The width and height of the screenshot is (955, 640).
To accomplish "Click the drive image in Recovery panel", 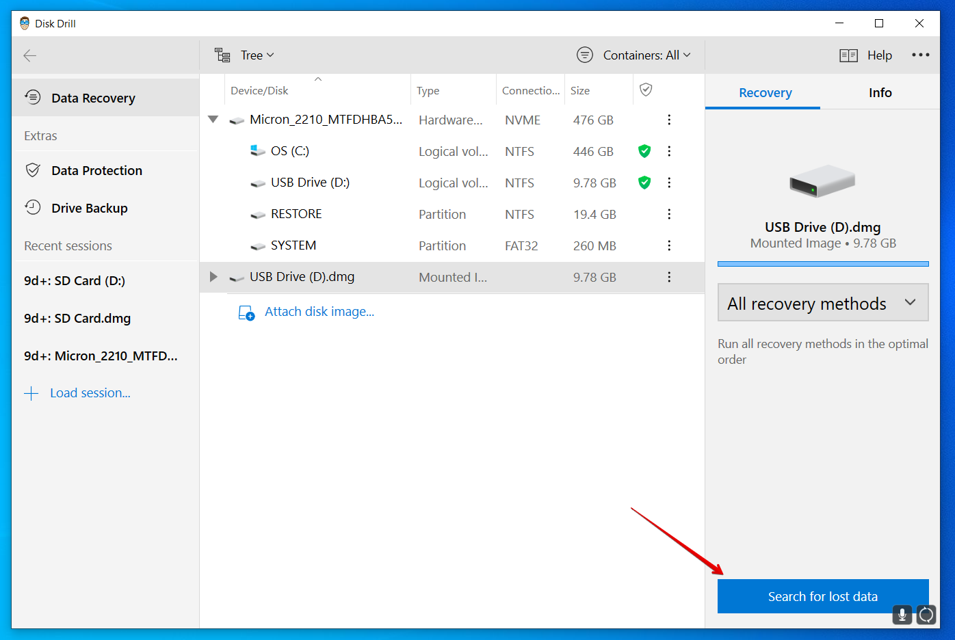I will (x=823, y=181).
